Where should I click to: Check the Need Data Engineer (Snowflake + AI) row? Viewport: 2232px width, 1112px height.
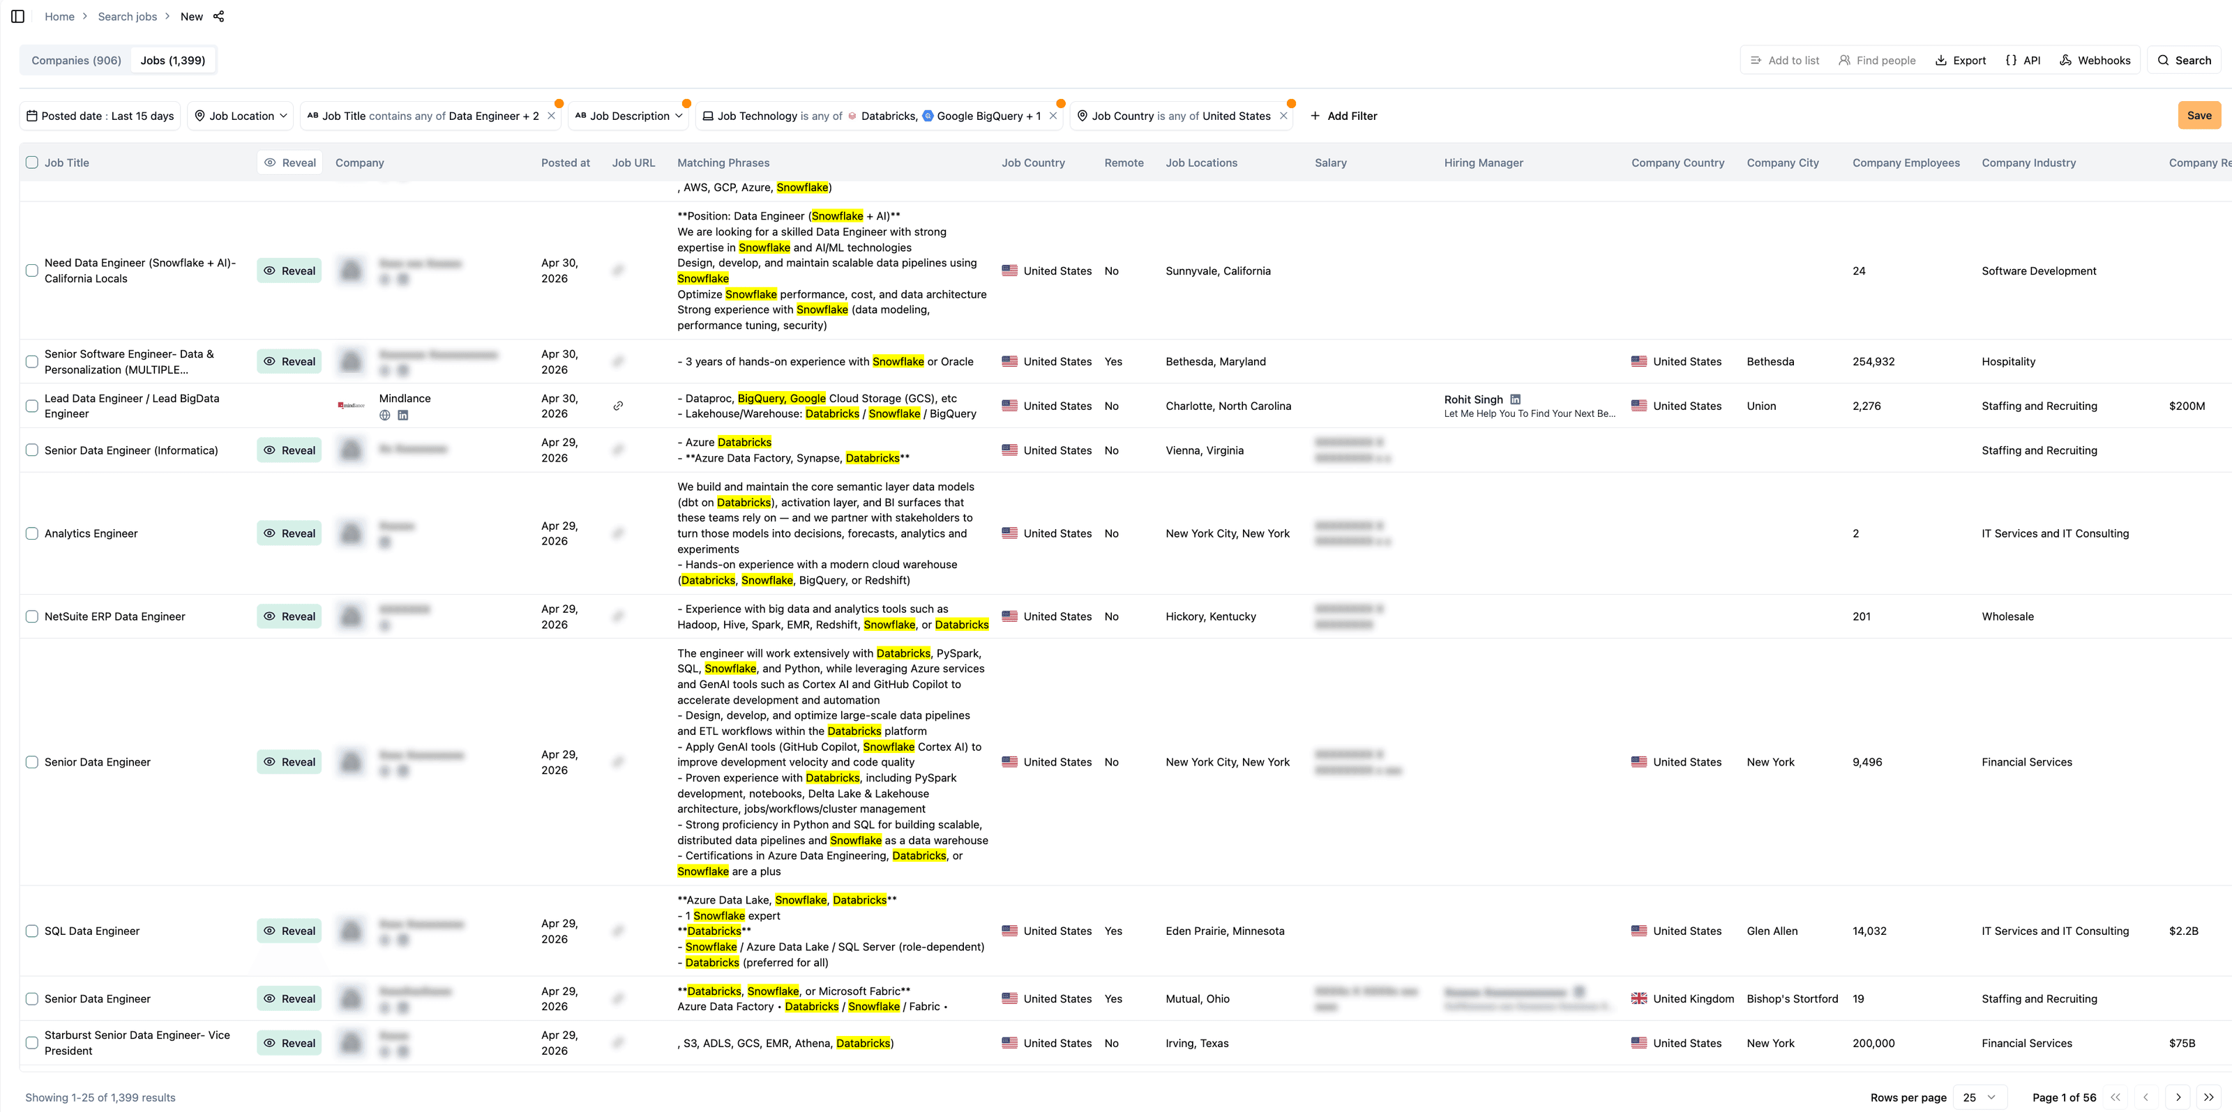[x=32, y=271]
